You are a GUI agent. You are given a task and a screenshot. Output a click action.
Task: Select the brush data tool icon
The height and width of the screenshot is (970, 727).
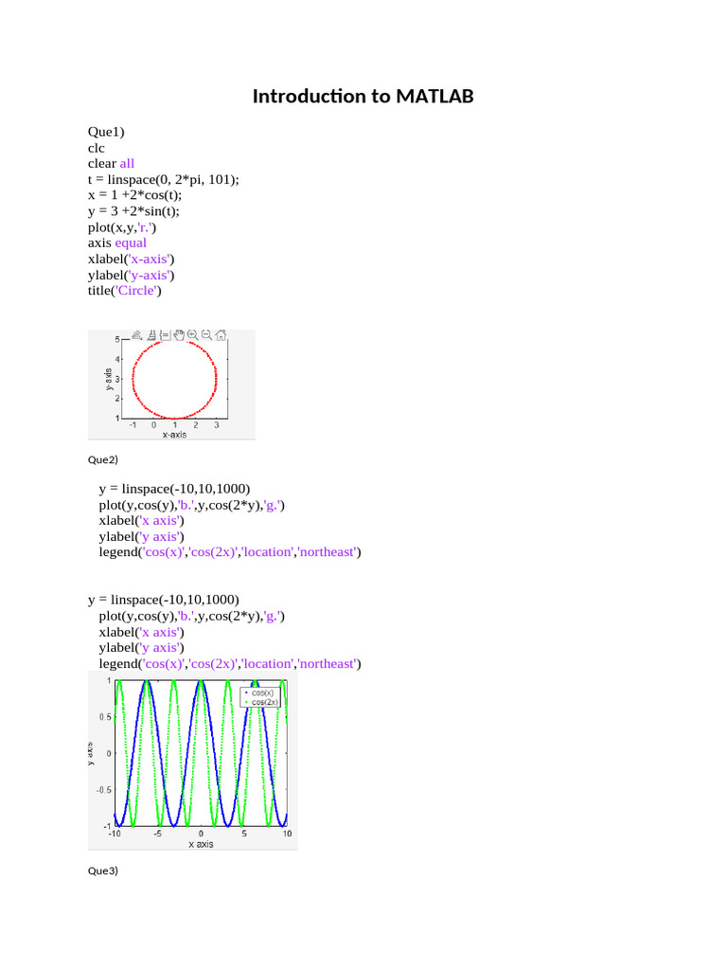[151, 334]
